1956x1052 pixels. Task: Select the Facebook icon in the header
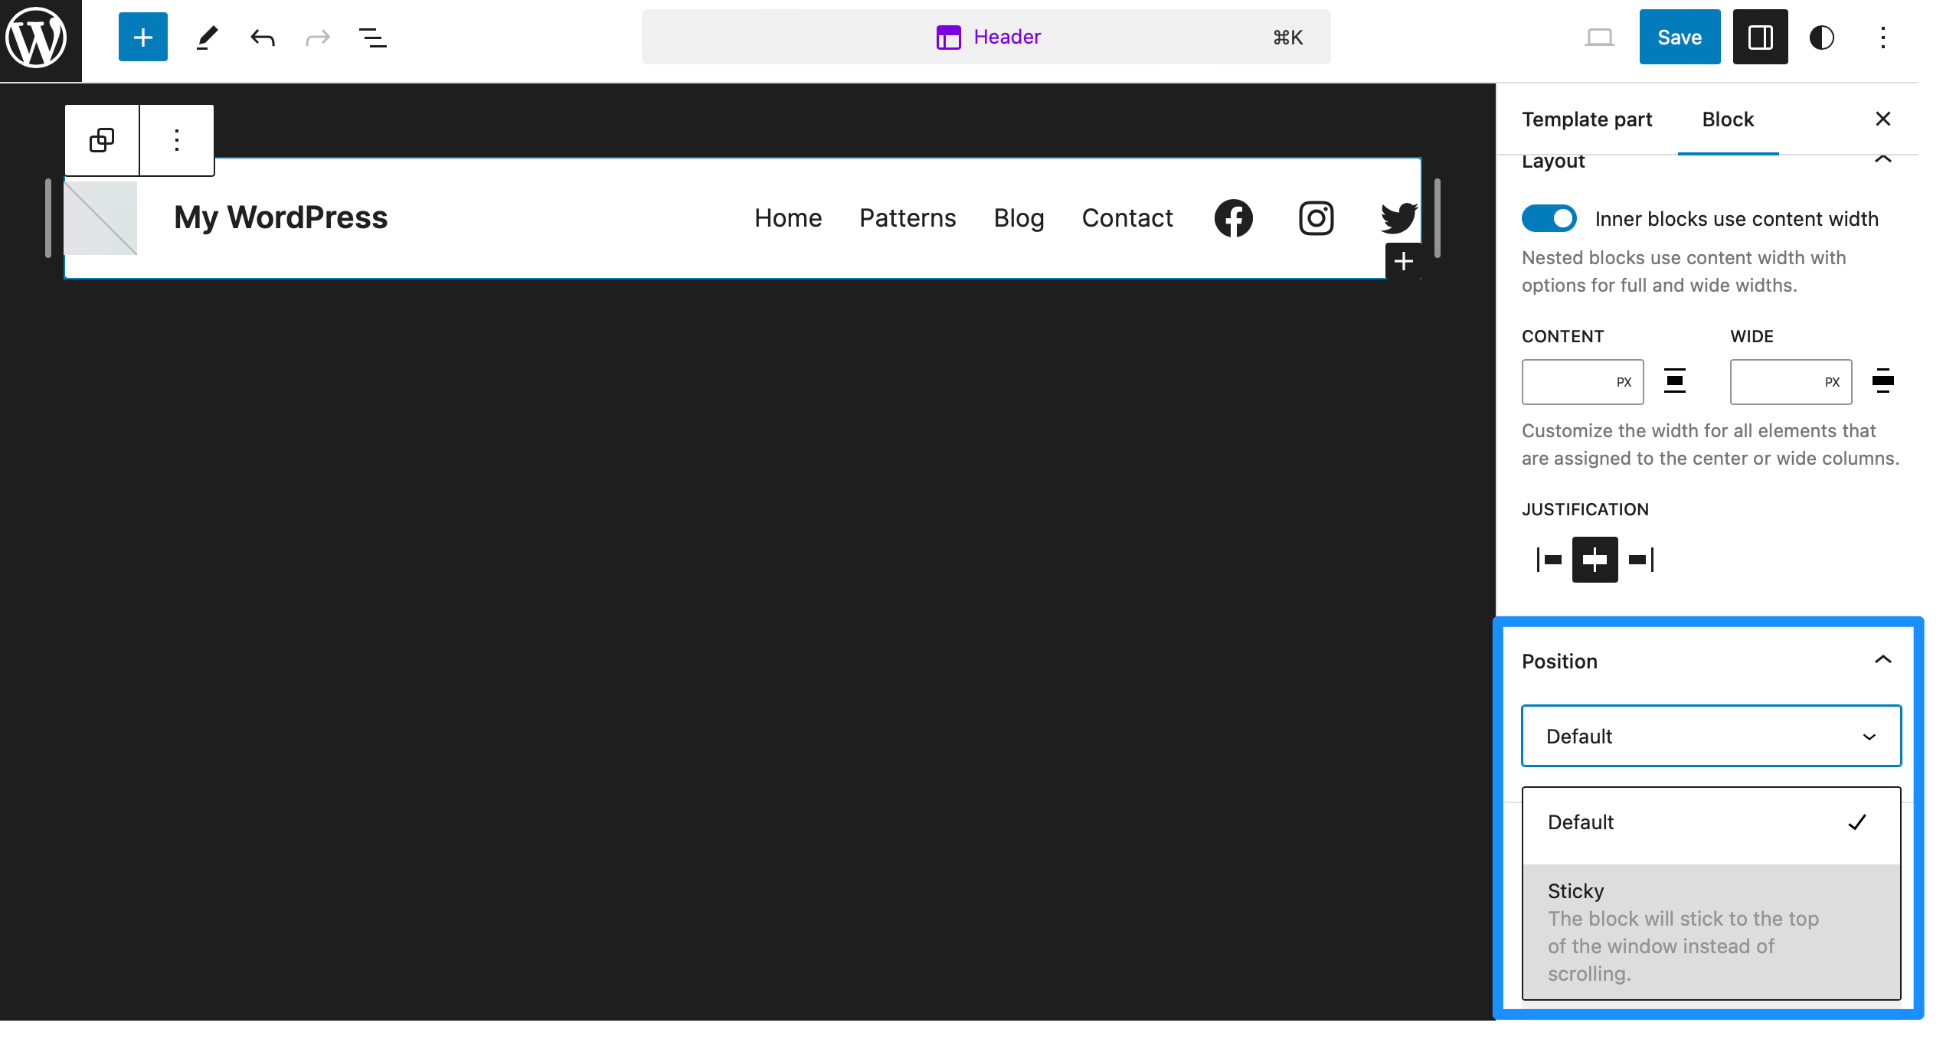tap(1233, 217)
